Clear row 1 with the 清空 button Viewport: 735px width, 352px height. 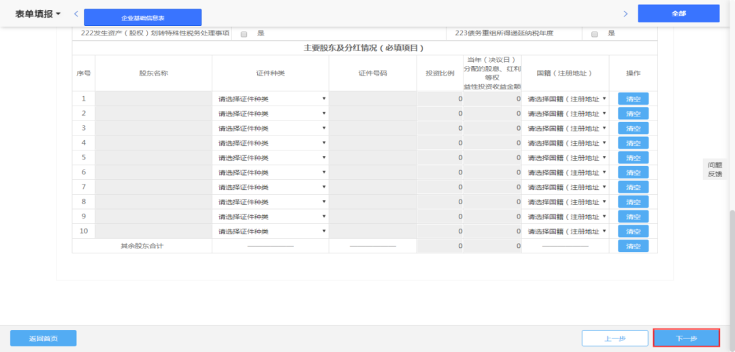[x=633, y=99]
